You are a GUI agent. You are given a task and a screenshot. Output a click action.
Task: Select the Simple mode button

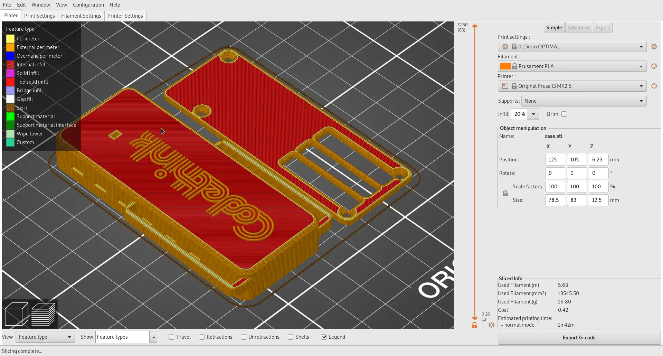(554, 28)
